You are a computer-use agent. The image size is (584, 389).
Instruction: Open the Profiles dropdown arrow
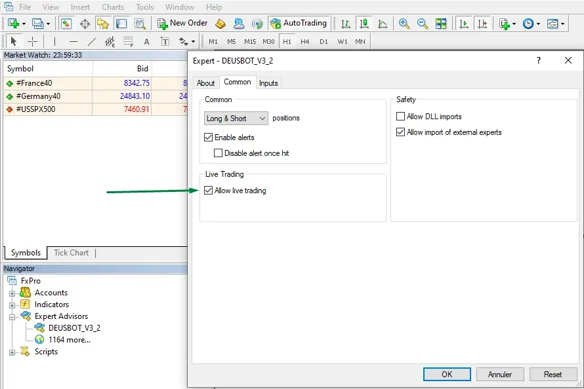[x=48, y=24]
